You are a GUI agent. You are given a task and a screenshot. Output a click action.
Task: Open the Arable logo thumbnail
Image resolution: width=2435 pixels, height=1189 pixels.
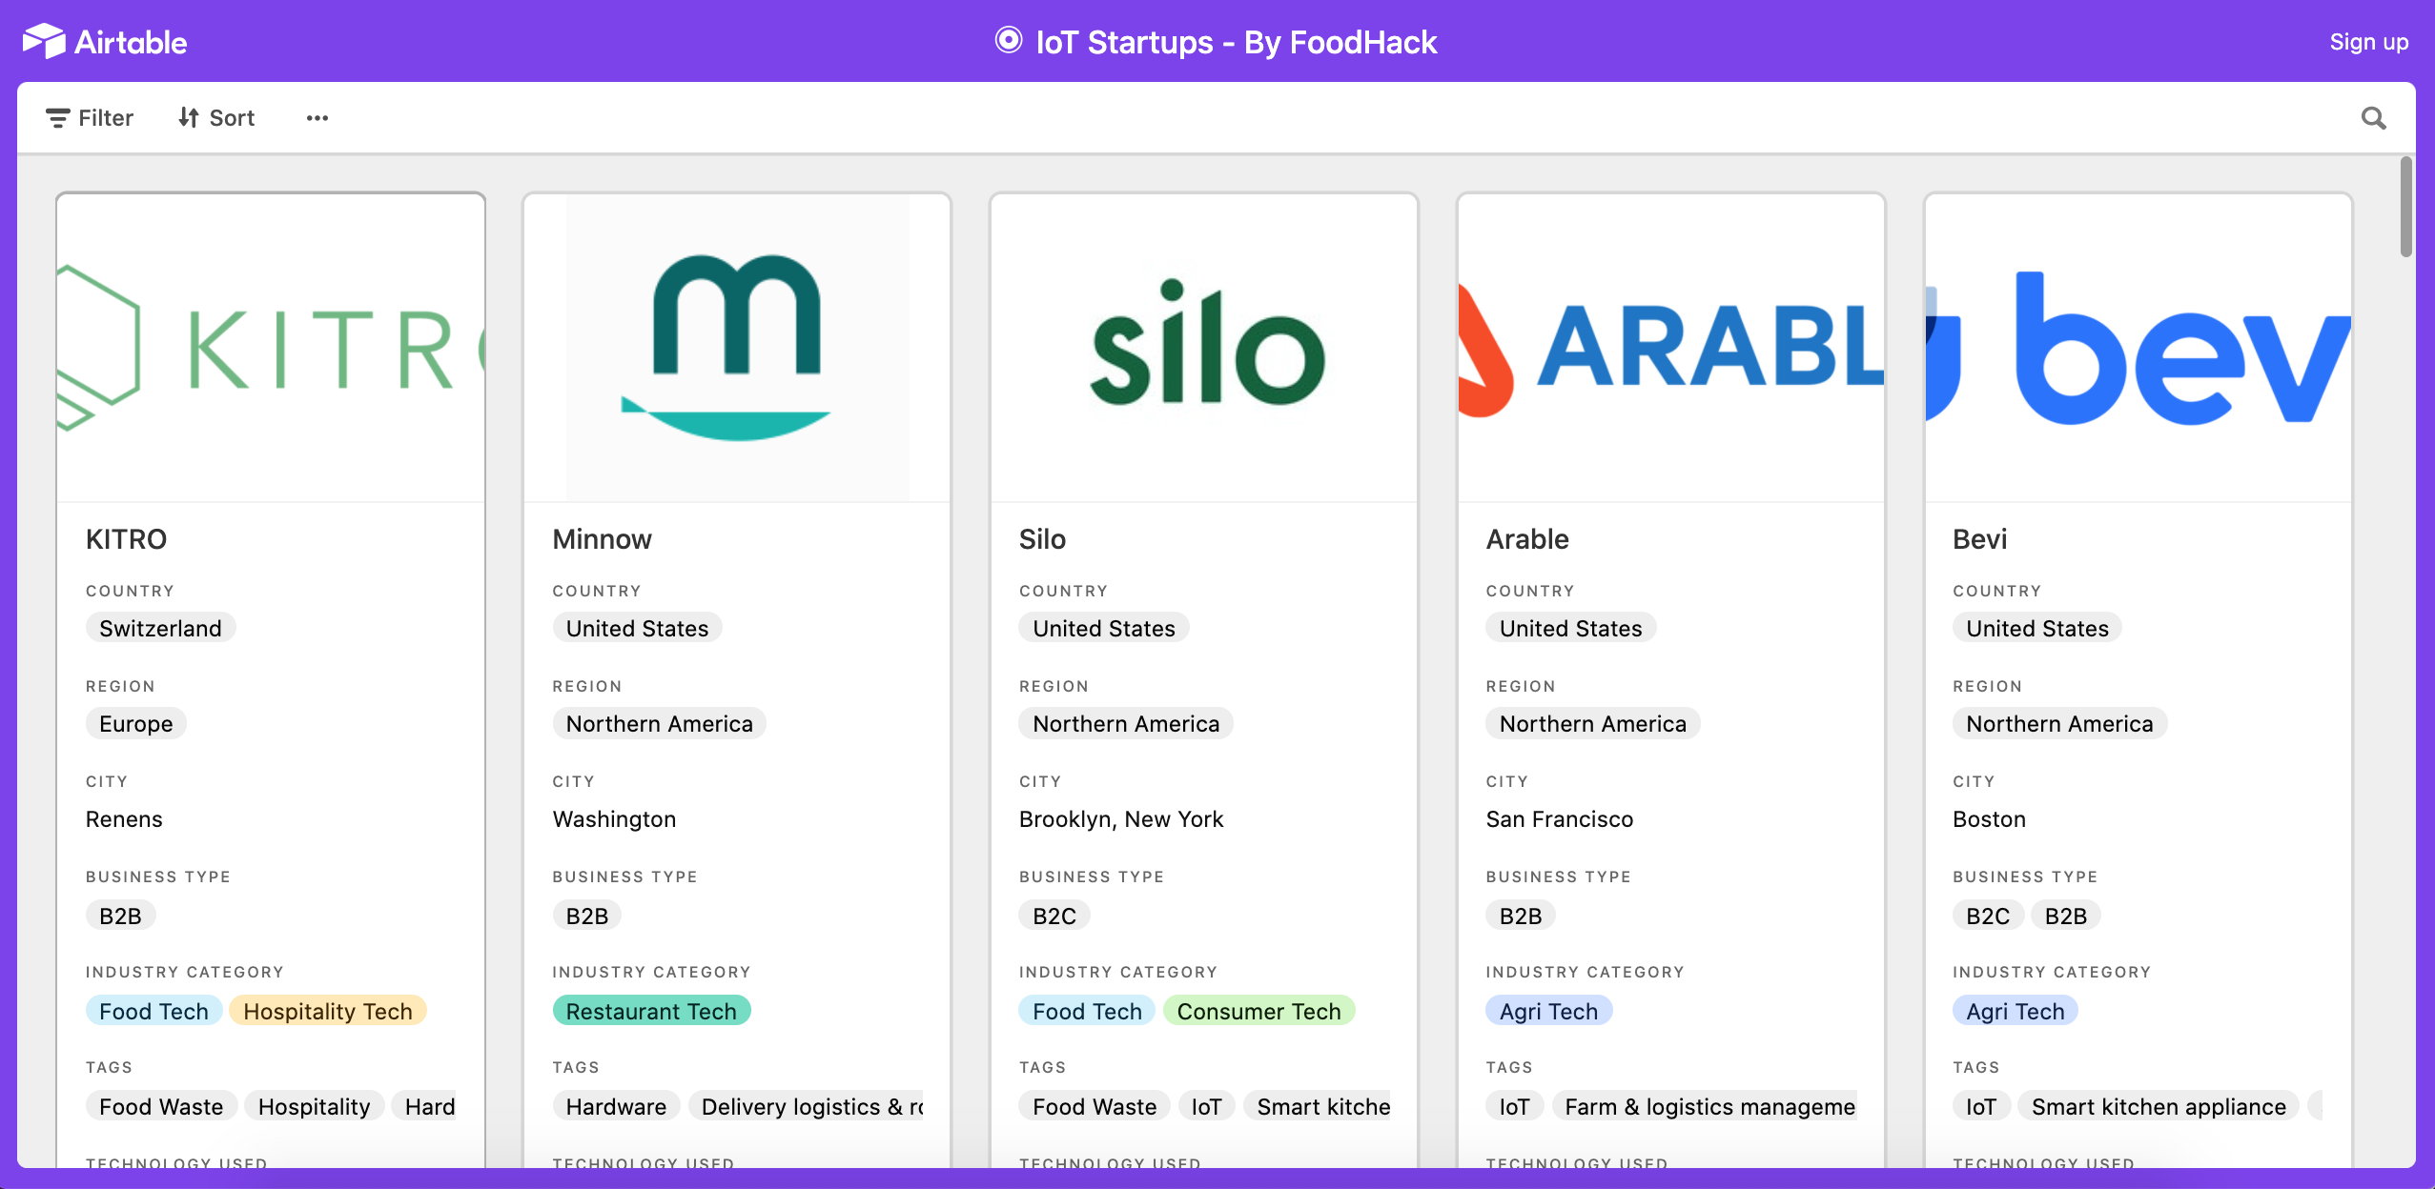(x=1671, y=348)
